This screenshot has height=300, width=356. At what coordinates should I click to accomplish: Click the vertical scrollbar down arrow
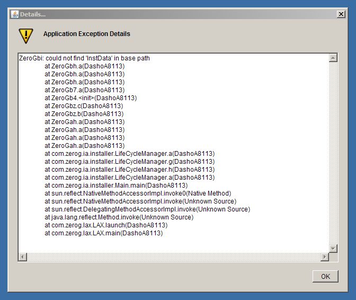pos(333,248)
